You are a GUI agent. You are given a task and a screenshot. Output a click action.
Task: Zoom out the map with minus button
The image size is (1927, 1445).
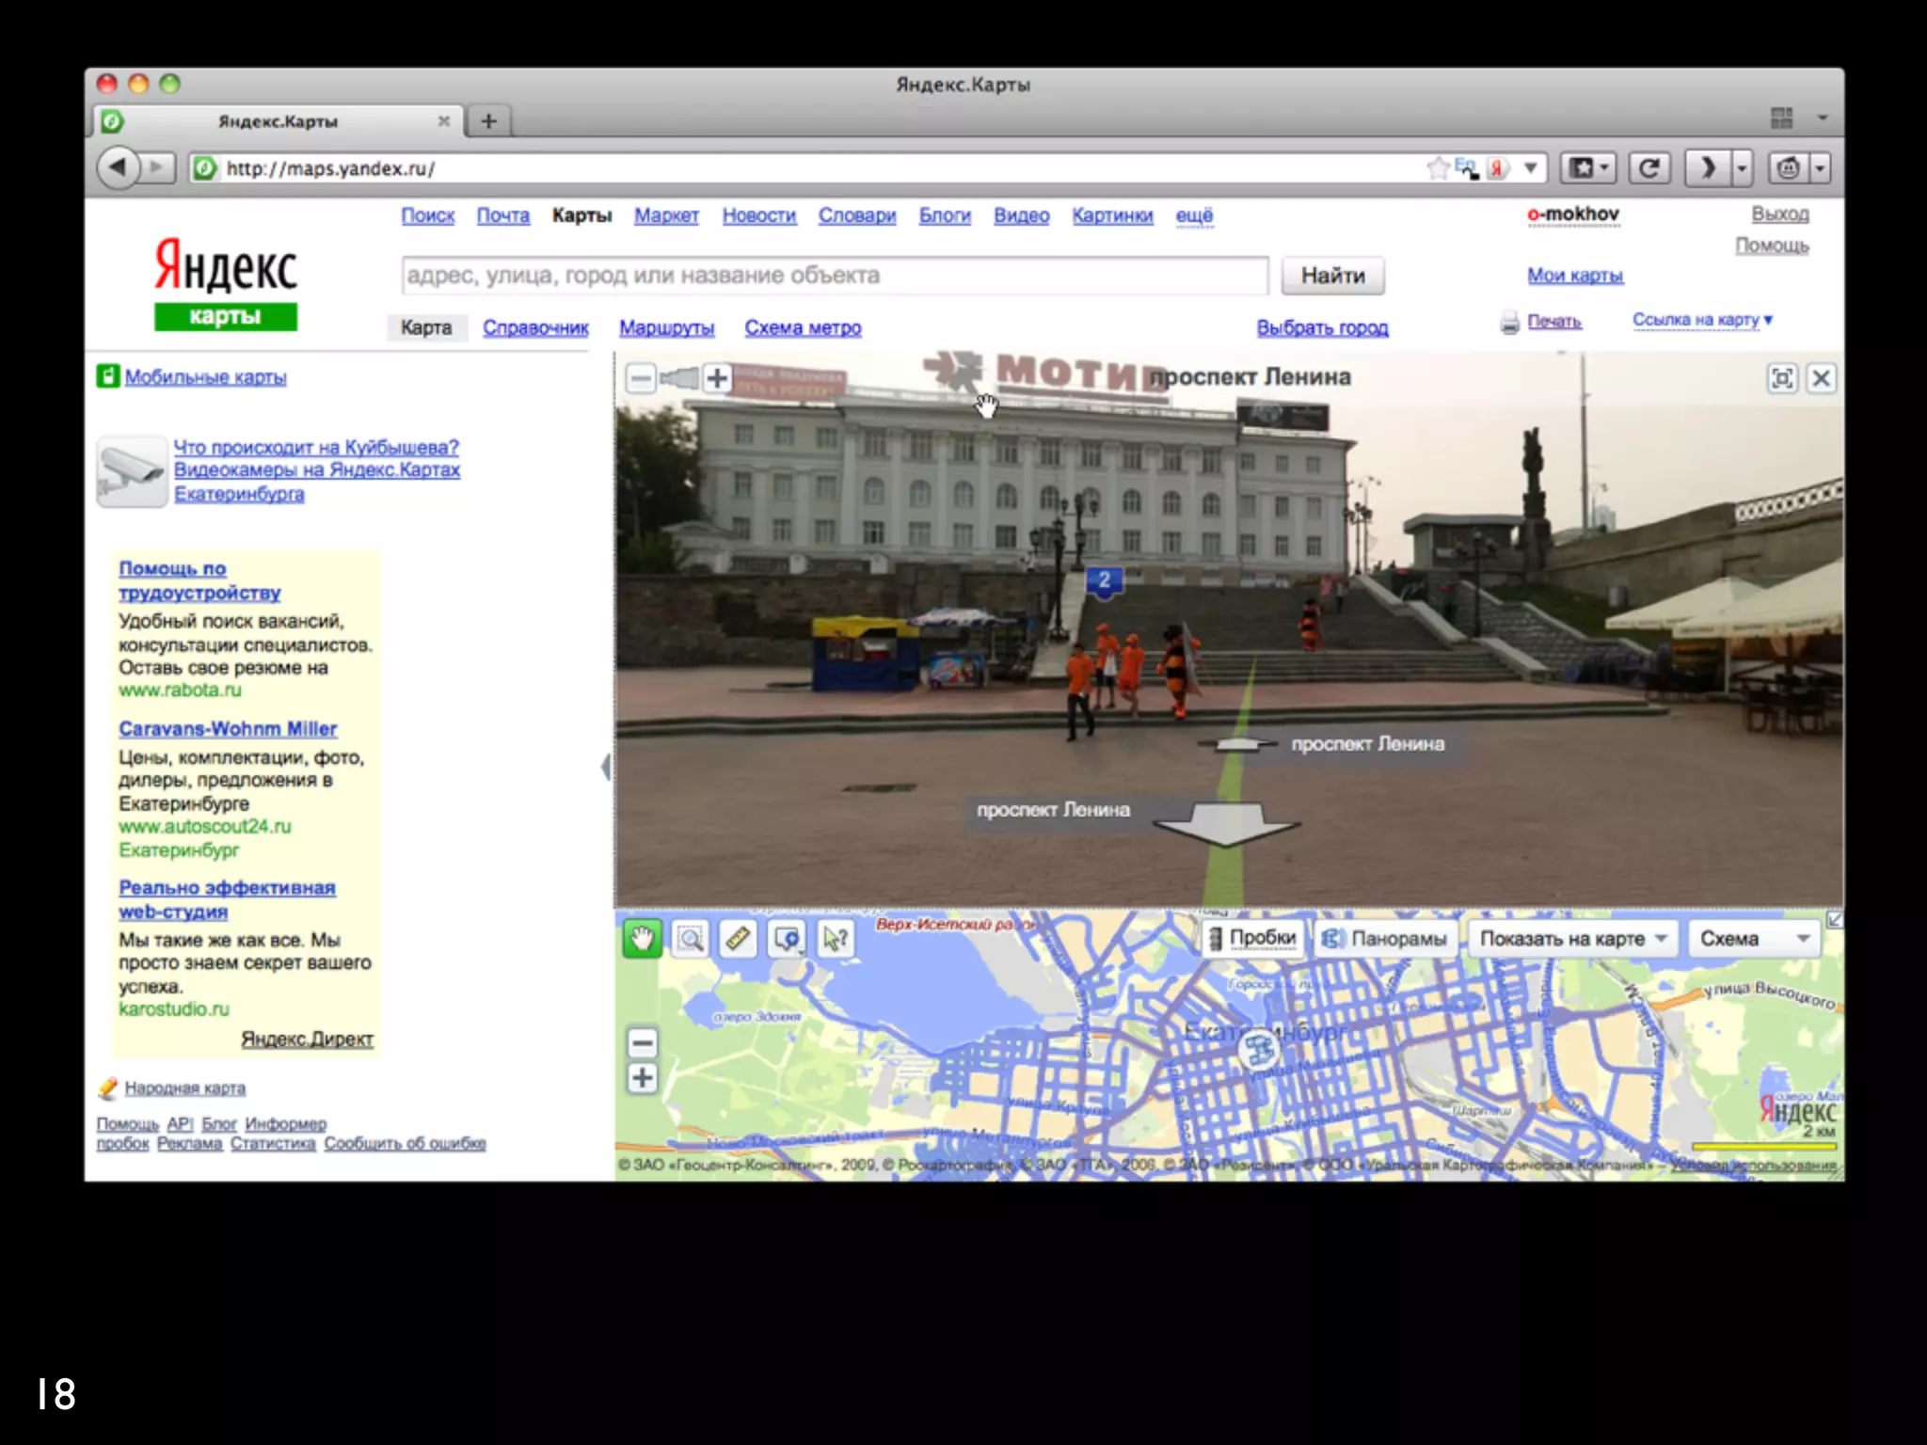coord(643,1042)
